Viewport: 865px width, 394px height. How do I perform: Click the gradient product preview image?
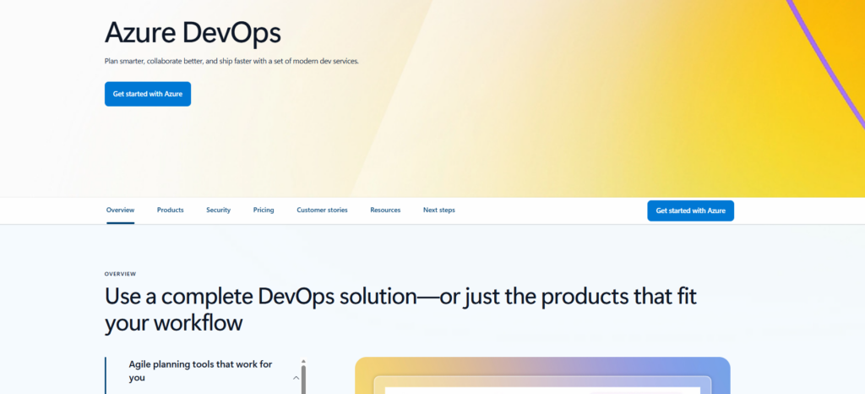[541, 375]
